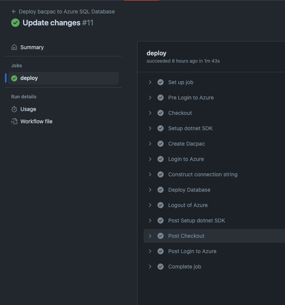Click the checkmark next to Create Dacpac
This screenshot has width=285, height=305.
click(161, 144)
